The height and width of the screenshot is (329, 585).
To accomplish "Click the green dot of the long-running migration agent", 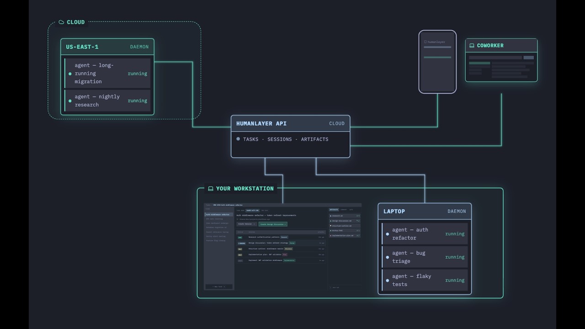I will [x=70, y=74].
